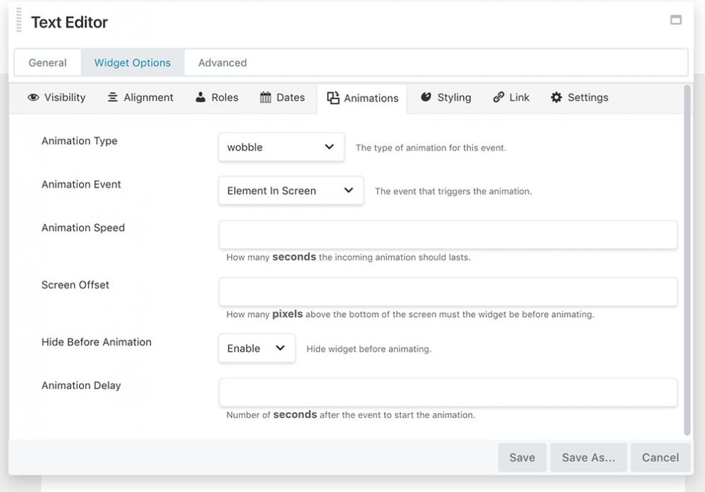
Task: Open the Hide Before Animation dropdown
Action: (x=256, y=348)
